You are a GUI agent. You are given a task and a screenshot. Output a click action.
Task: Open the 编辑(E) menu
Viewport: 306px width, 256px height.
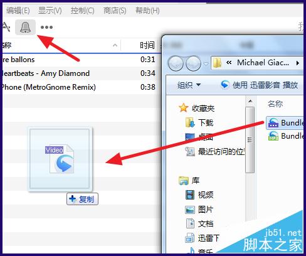point(18,11)
